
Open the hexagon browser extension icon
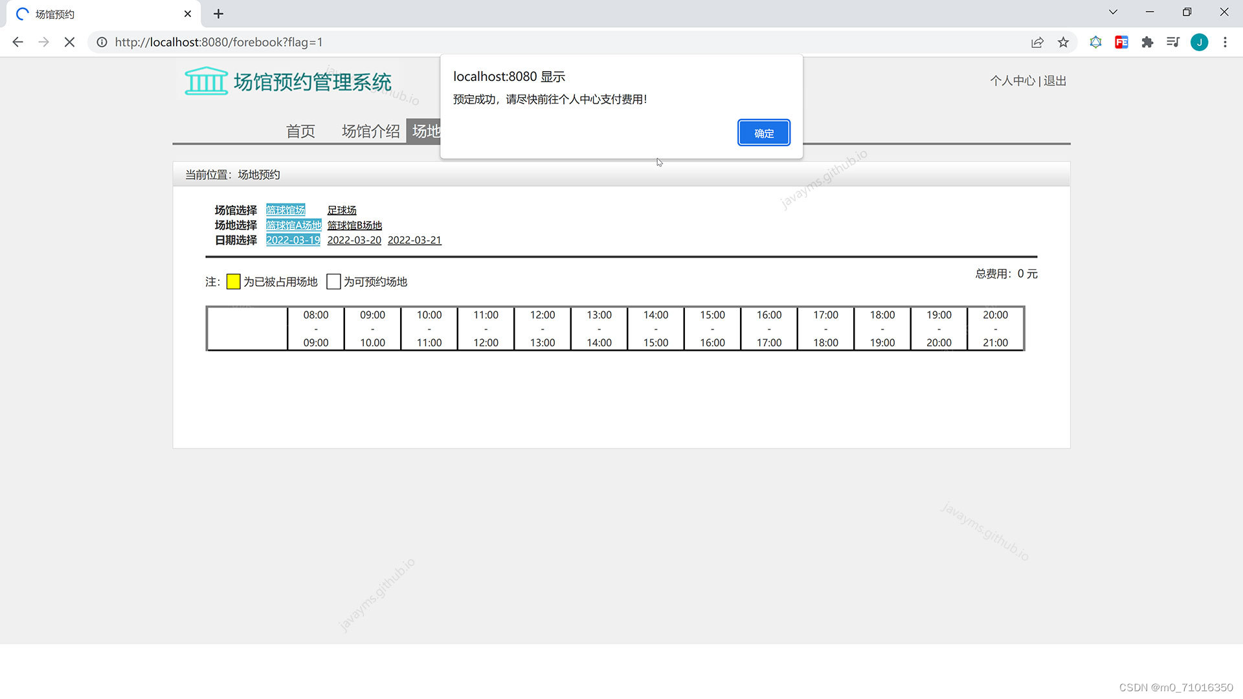pos(1095,42)
